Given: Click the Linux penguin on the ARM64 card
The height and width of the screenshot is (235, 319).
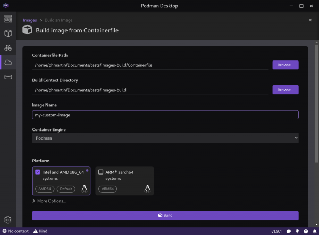Looking at the screenshot, I should [x=147, y=189].
